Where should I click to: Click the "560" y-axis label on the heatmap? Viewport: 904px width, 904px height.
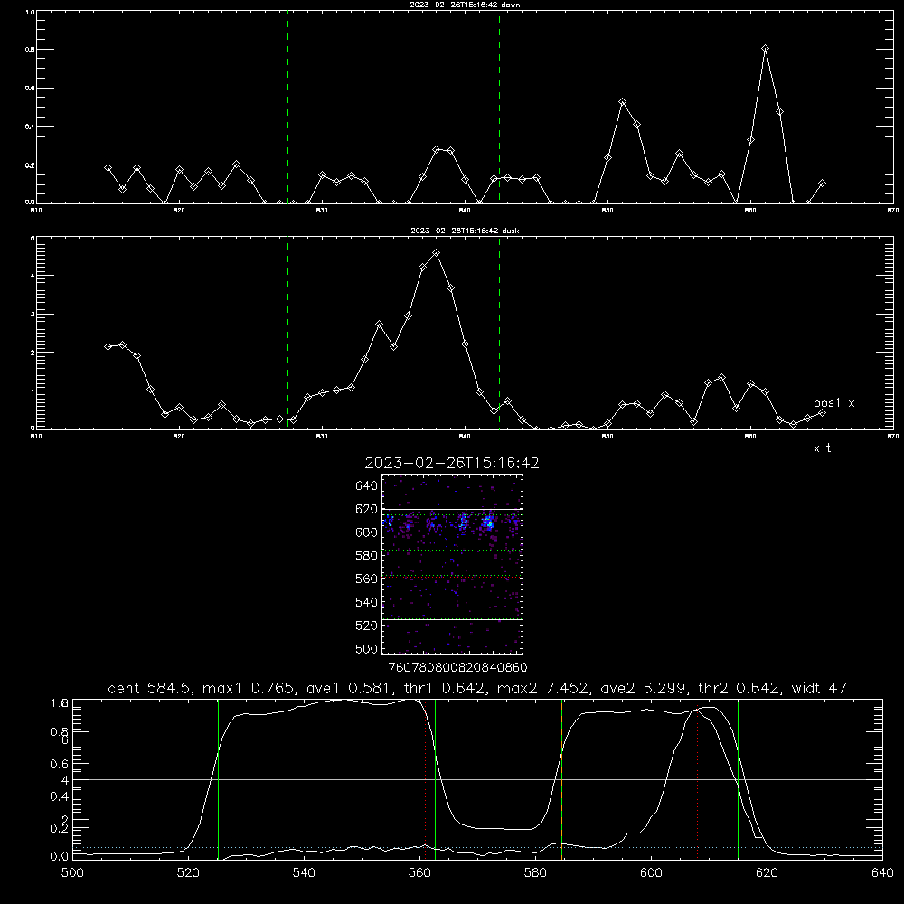click(x=367, y=579)
